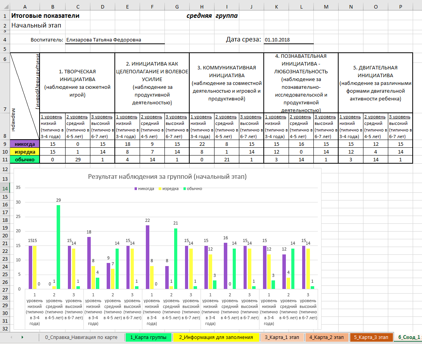Select row 9 header
Viewport: 422px width, 344px height.
tap(5, 144)
